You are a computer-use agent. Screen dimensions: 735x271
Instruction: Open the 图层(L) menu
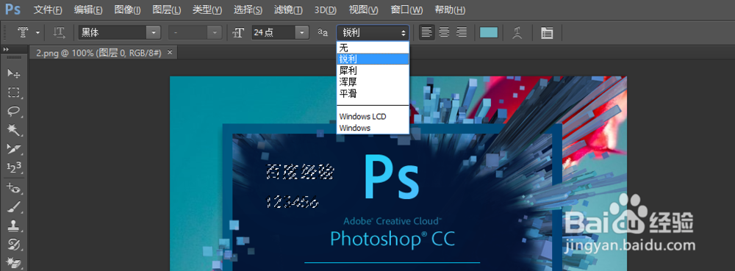tap(166, 10)
